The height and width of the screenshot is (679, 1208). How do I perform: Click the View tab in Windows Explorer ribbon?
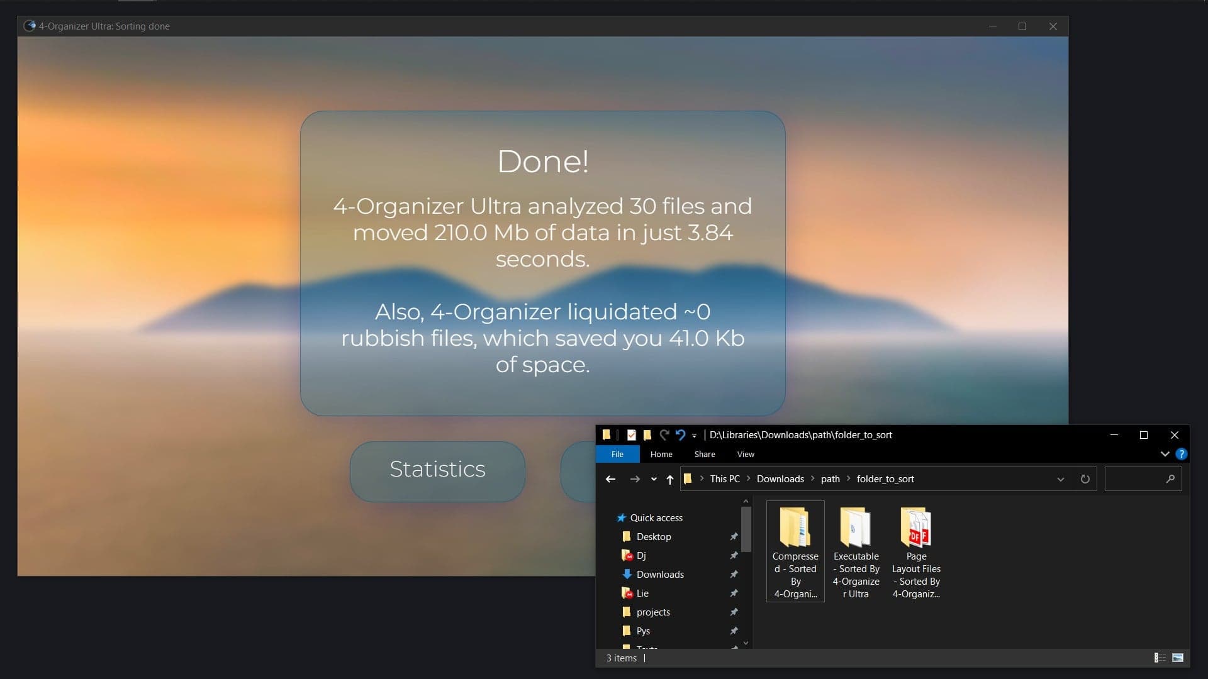pos(746,453)
